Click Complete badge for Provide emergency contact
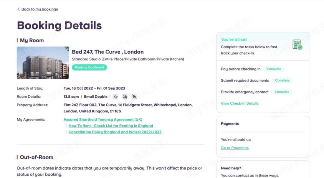Screen dimensions: 324x178 coord(282,92)
